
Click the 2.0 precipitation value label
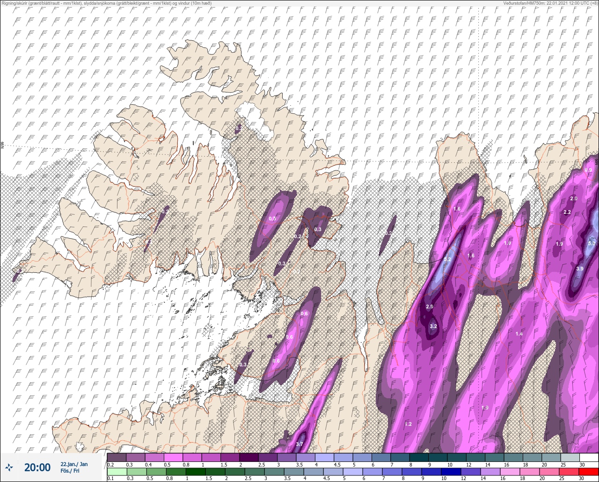(574, 199)
